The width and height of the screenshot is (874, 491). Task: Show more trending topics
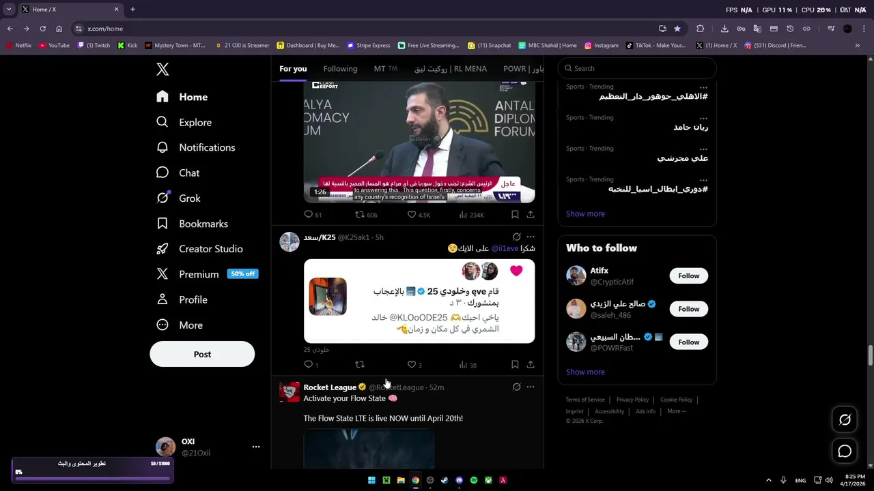(585, 213)
